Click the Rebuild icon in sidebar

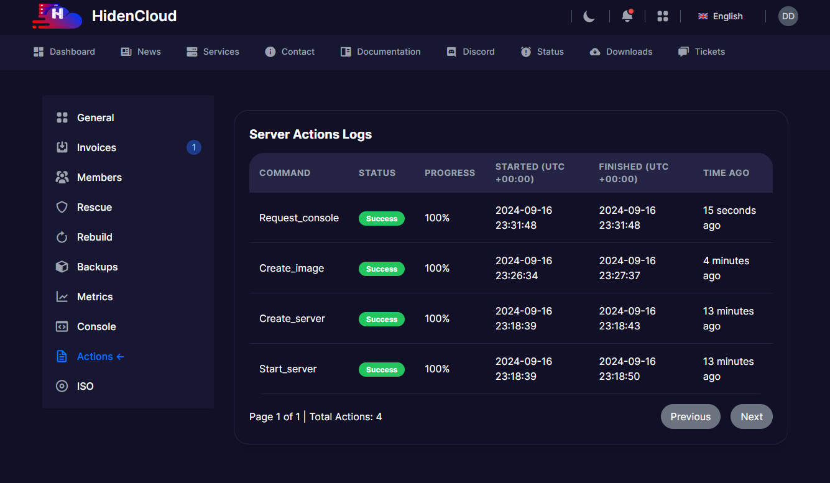click(62, 237)
